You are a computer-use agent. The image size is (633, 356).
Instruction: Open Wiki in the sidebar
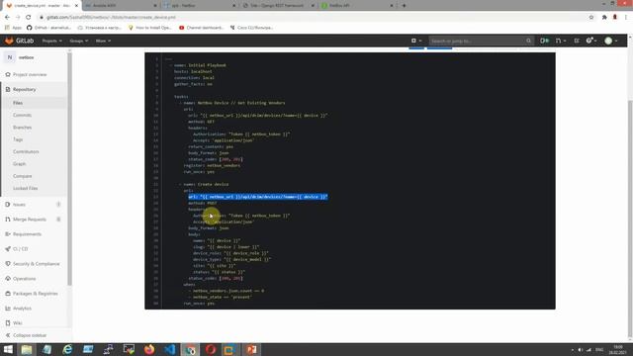(x=18, y=323)
